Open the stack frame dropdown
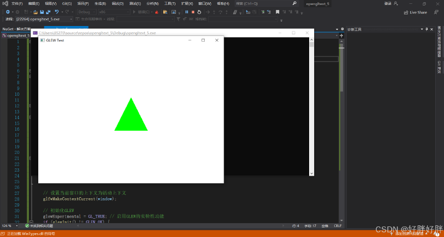 click(243, 19)
